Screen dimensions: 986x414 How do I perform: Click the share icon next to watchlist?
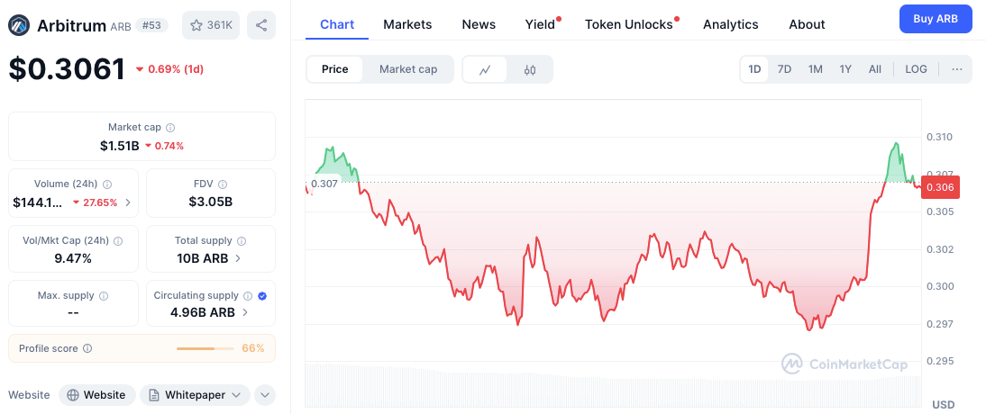261,25
